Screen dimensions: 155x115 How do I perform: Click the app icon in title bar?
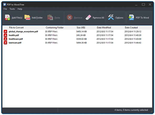(4, 4)
